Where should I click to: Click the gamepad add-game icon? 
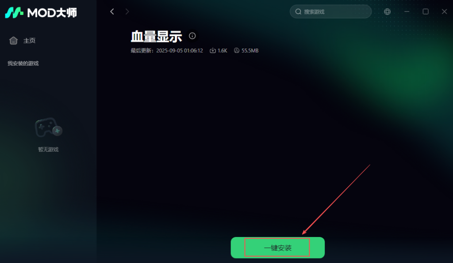pos(49,128)
